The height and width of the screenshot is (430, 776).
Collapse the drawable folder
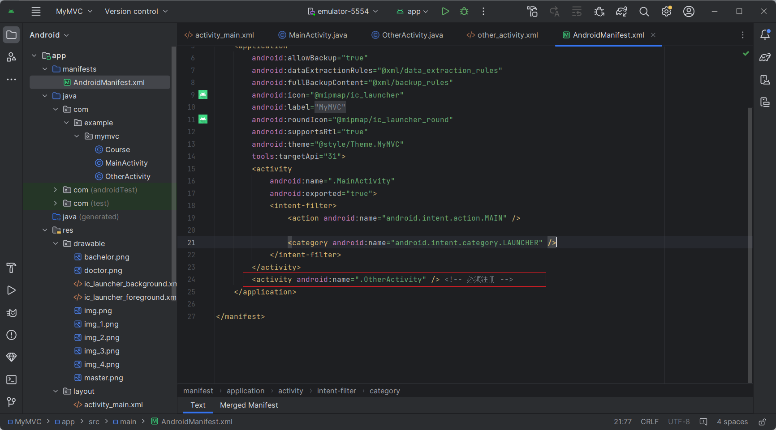click(56, 243)
